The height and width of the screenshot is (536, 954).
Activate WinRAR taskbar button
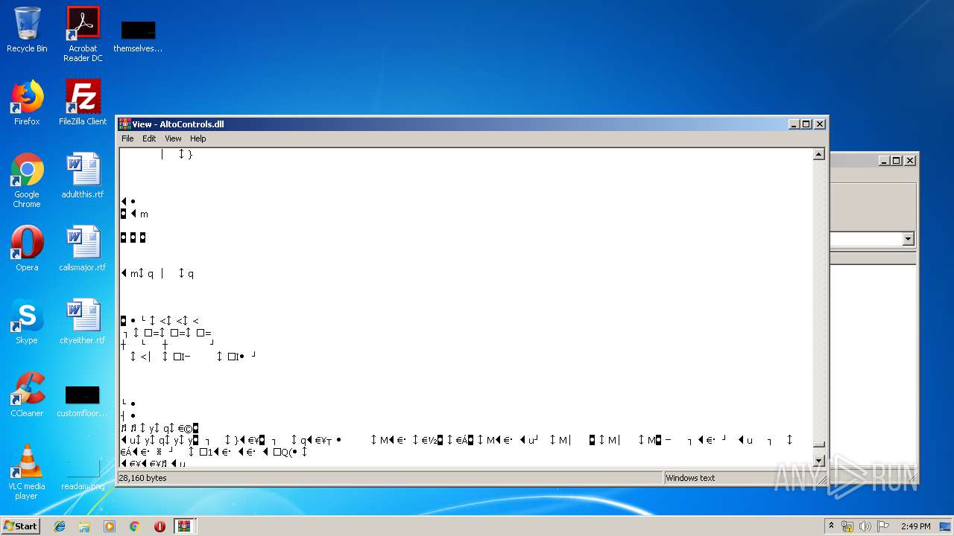click(185, 526)
